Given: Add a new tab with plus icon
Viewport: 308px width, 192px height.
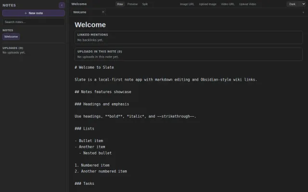Looking at the screenshot, I should [x=303, y=12].
